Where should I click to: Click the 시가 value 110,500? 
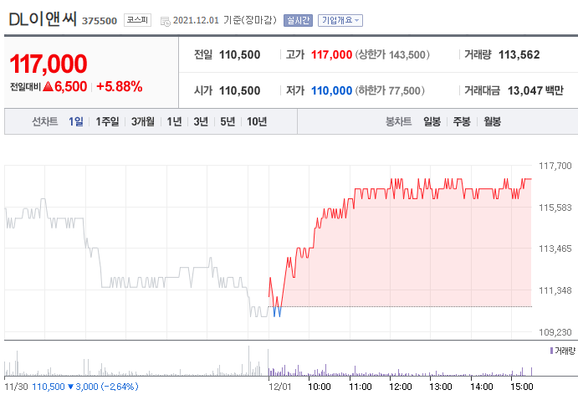coord(239,90)
